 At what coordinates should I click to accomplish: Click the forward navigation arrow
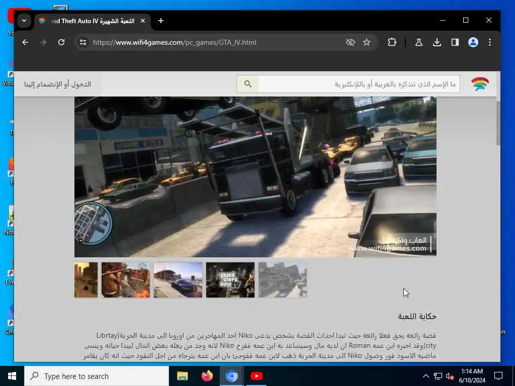[43, 42]
